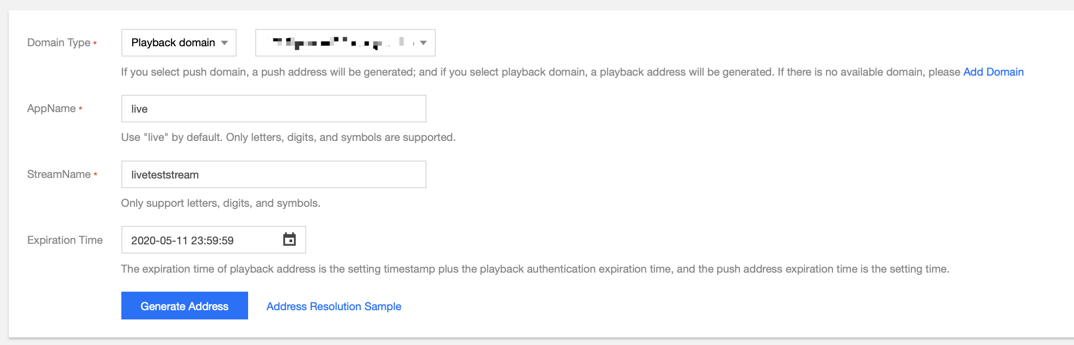Image resolution: width=1074 pixels, height=345 pixels.
Task: Click the Expiration Time label
Action: point(65,240)
